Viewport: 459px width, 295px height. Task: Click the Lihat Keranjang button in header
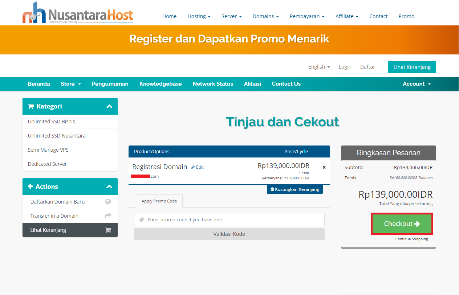click(x=412, y=67)
